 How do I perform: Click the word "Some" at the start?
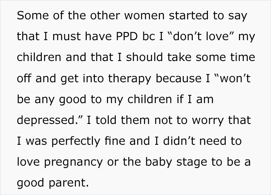point(33,15)
